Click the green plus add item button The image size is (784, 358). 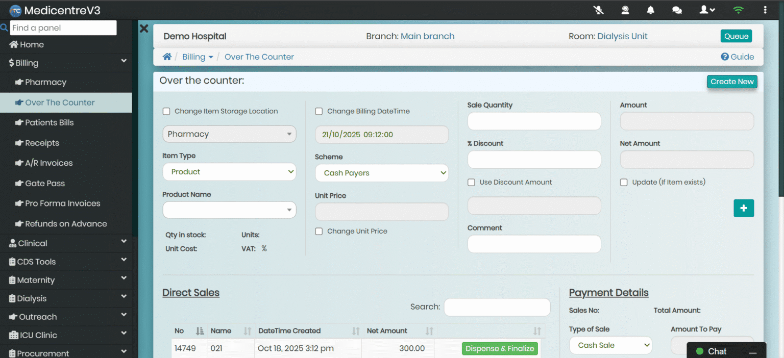pos(743,208)
